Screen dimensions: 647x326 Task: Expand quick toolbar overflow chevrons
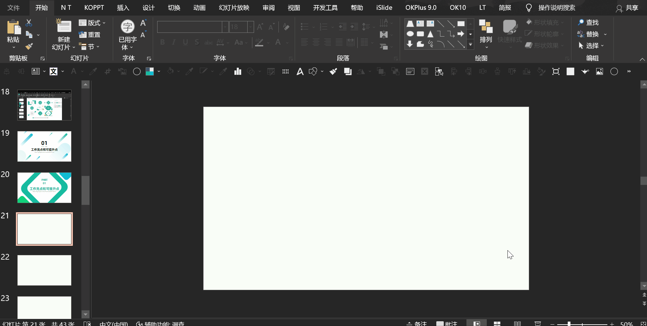point(629,71)
